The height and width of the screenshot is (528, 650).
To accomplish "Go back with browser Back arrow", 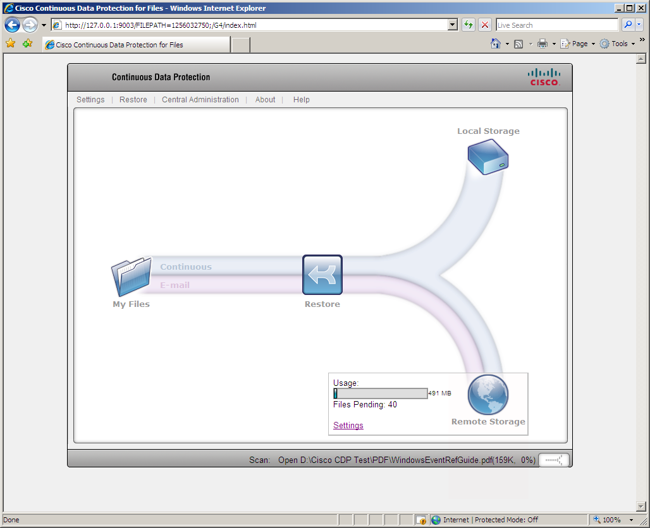I will point(13,25).
